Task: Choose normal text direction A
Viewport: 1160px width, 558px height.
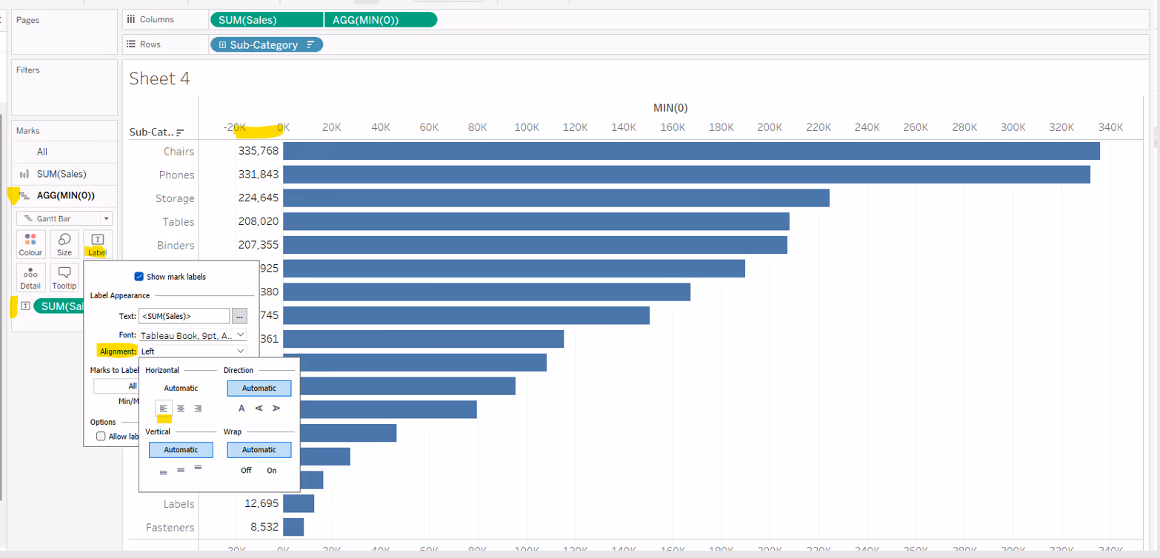Action: point(241,409)
